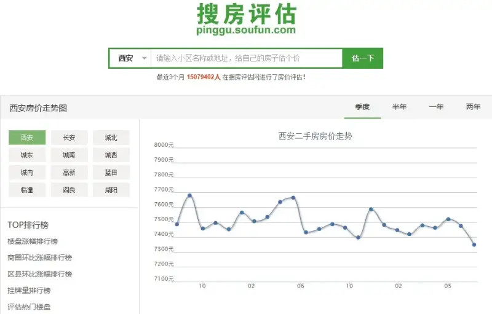The height and width of the screenshot is (314, 492).
Task: Open 评估热门楼盘 link
Action: tap(29, 307)
